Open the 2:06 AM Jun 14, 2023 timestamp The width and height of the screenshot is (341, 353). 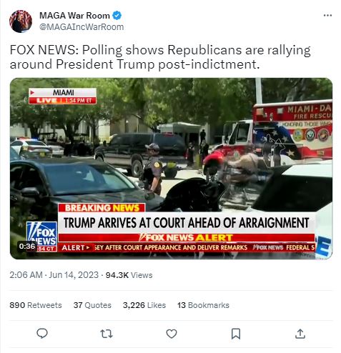point(54,275)
